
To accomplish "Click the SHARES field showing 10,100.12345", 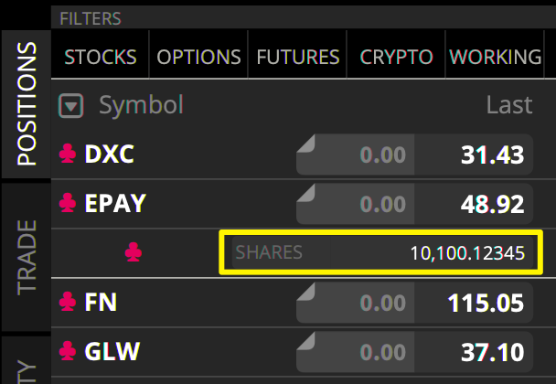I will pyautogui.click(x=381, y=253).
